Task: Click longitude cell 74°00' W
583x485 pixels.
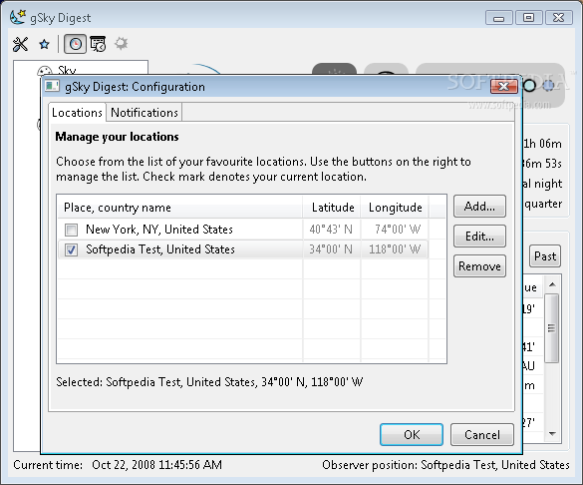Action: 398,230
